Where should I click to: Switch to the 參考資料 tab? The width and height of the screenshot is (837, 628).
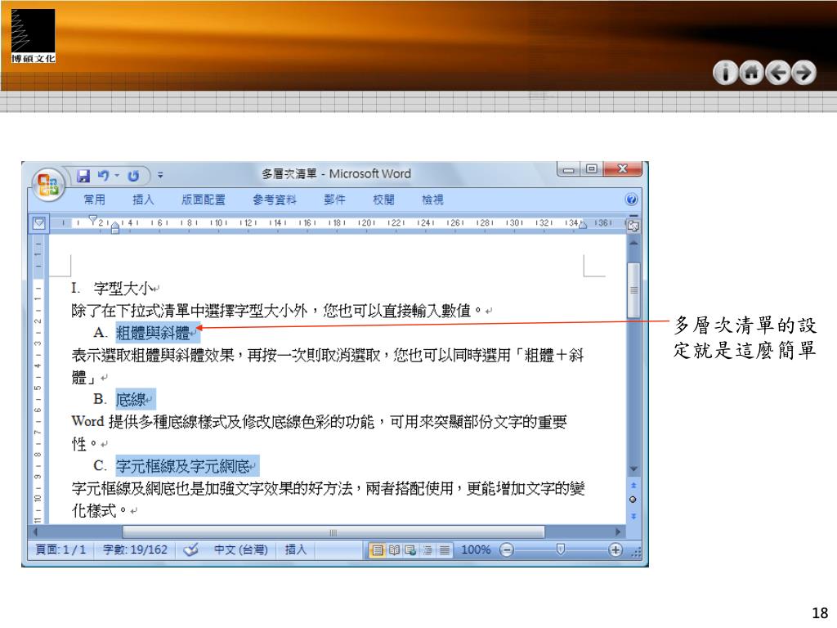(275, 200)
